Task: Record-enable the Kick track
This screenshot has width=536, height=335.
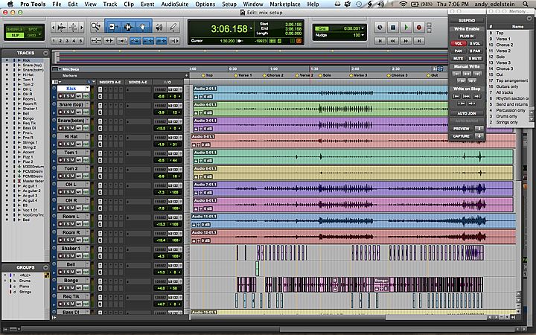Action: tap(60, 96)
